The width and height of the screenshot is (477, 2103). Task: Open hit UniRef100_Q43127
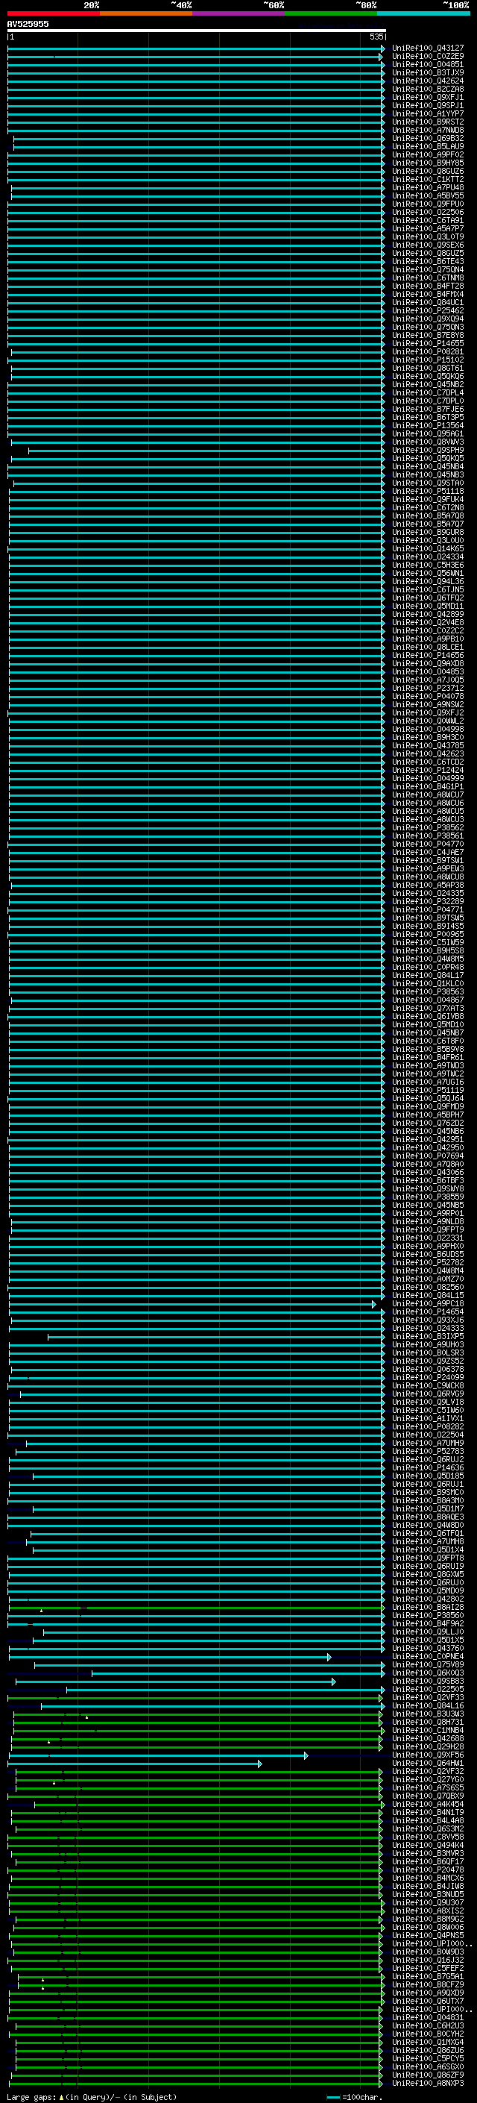[x=428, y=48]
